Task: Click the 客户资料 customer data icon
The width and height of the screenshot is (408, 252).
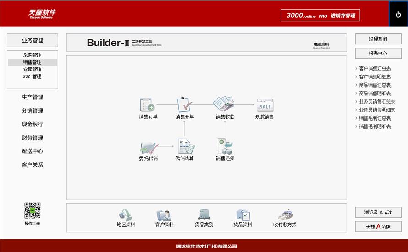Action: (164, 215)
